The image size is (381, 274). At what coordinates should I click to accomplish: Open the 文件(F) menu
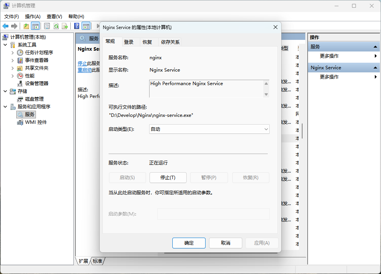[12, 17]
